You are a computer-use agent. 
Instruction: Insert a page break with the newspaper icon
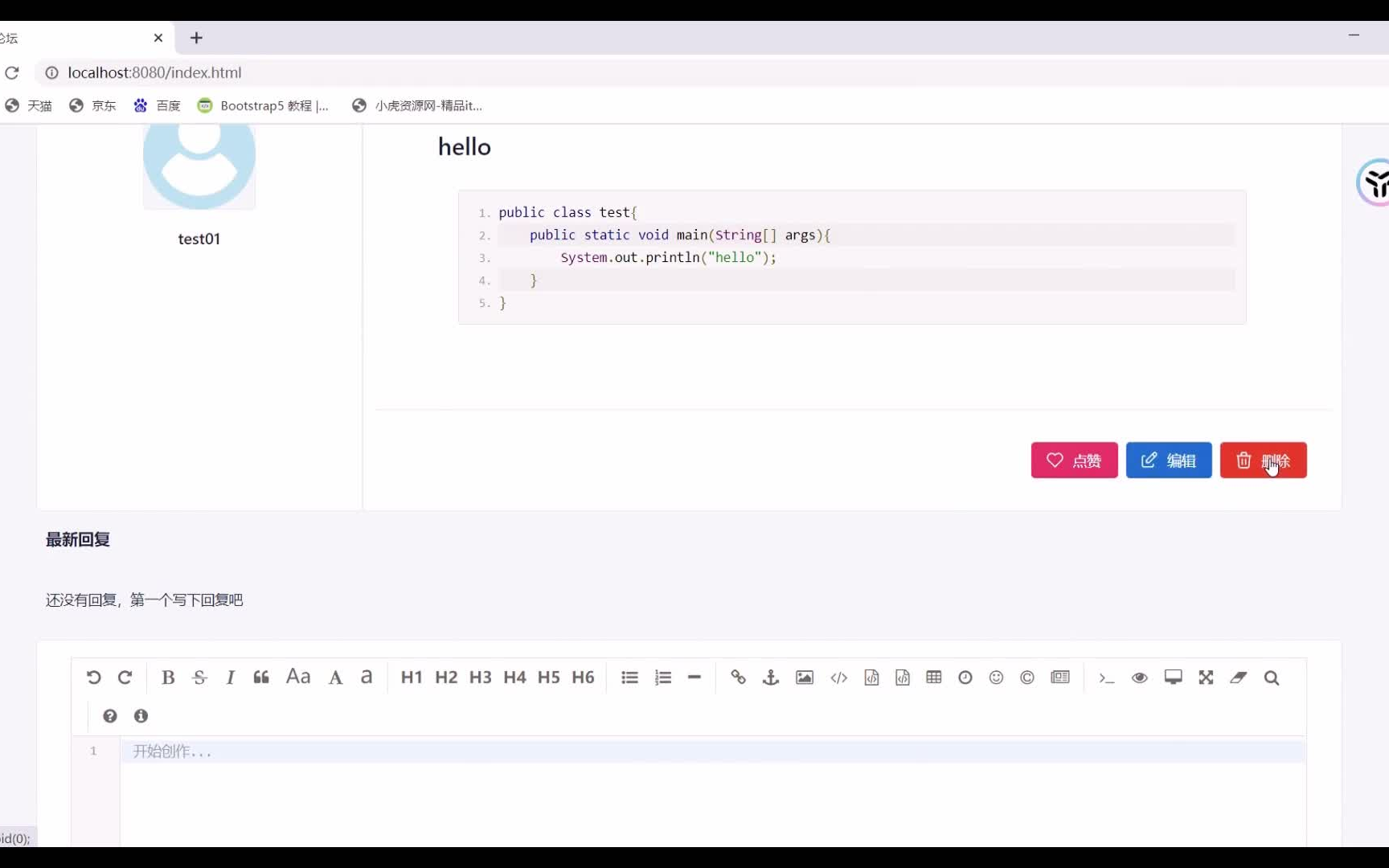pyautogui.click(x=1060, y=678)
